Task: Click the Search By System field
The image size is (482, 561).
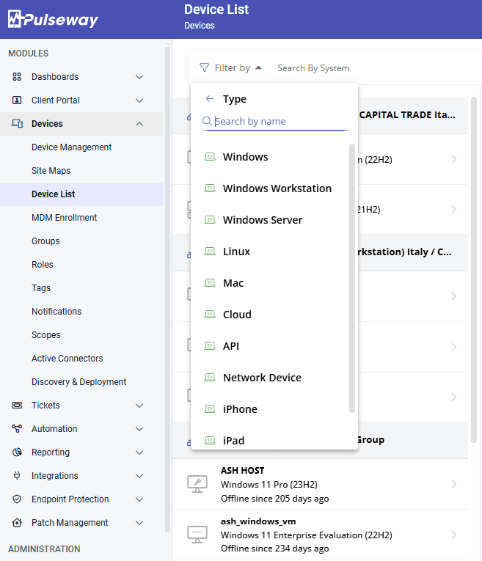Action: pos(313,68)
